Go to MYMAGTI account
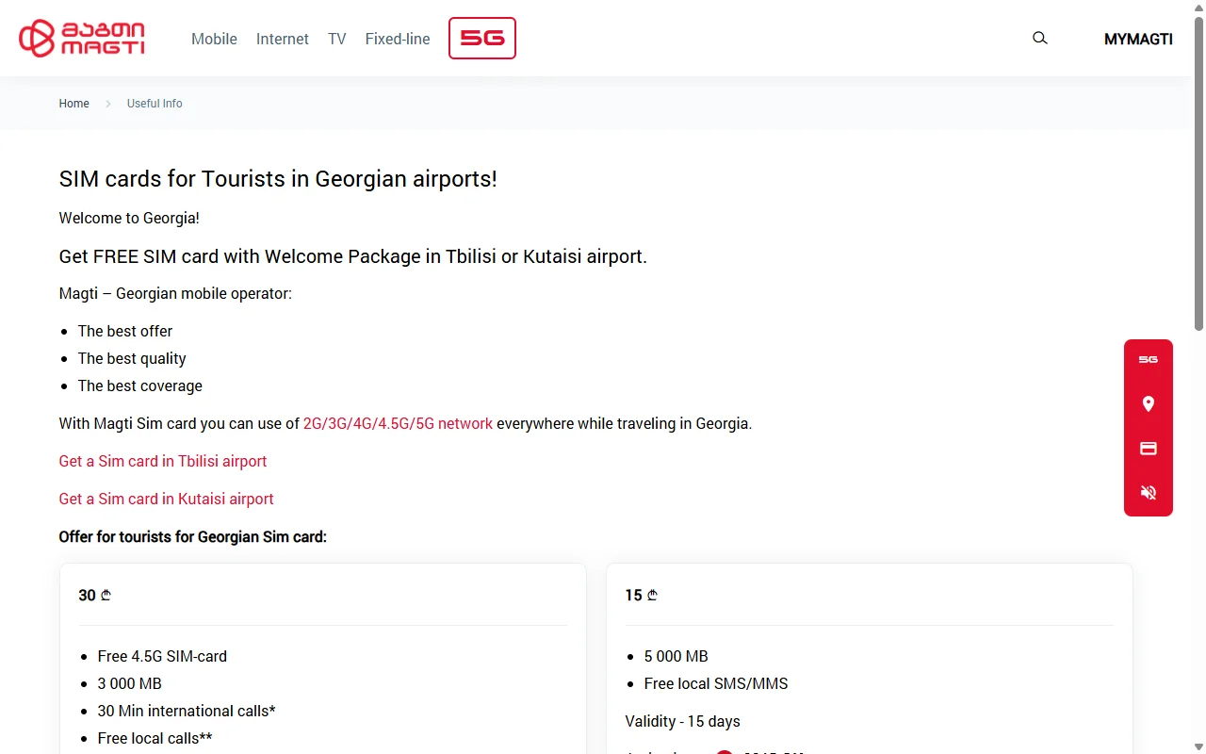 pyautogui.click(x=1138, y=39)
